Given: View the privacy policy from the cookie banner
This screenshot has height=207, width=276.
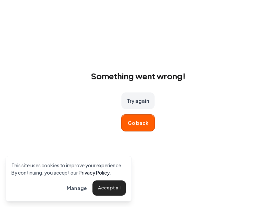Looking at the screenshot, I should coord(94,172).
